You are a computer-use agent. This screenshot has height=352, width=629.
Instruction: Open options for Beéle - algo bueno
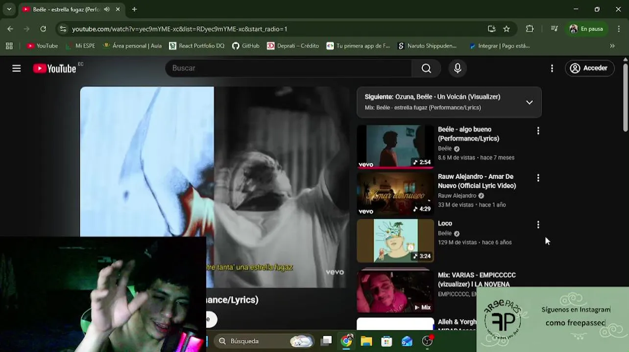538,131
